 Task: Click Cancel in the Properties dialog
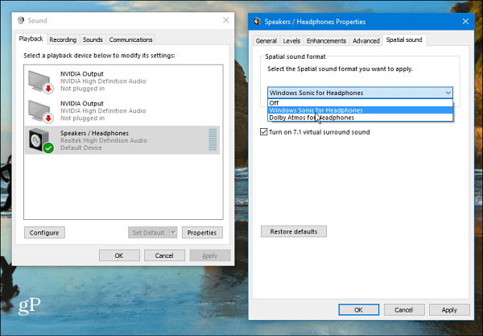(x=404, y=309)
